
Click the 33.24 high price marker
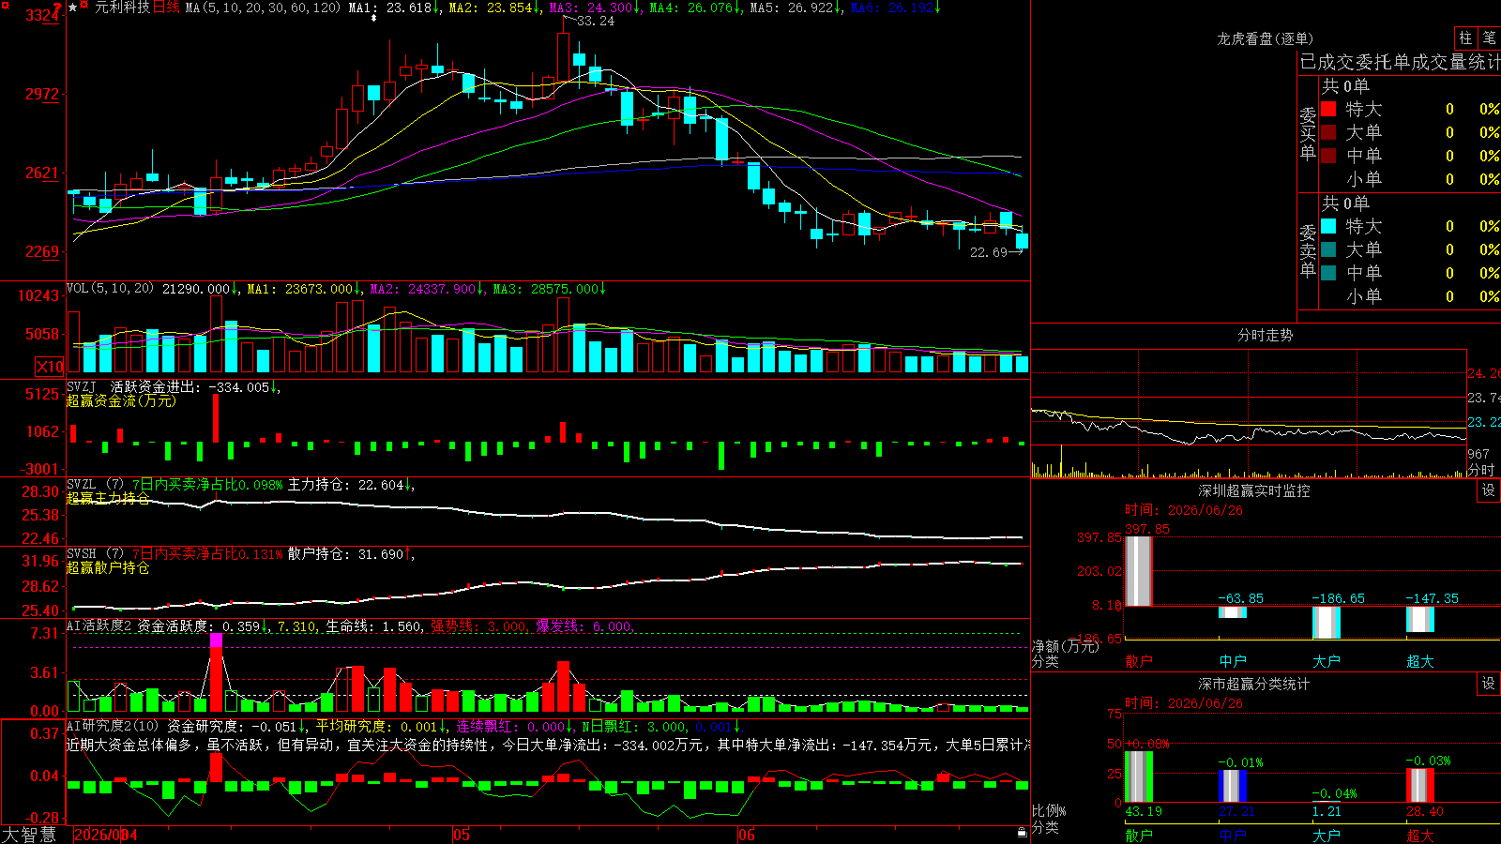pyautogui.click(x=596, y=21)
